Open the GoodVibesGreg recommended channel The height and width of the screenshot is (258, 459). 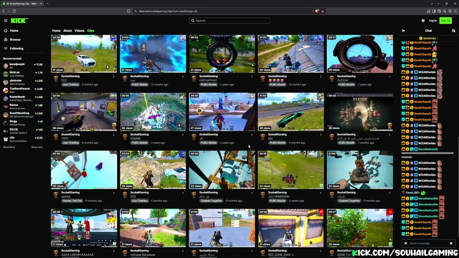(23, 115)
